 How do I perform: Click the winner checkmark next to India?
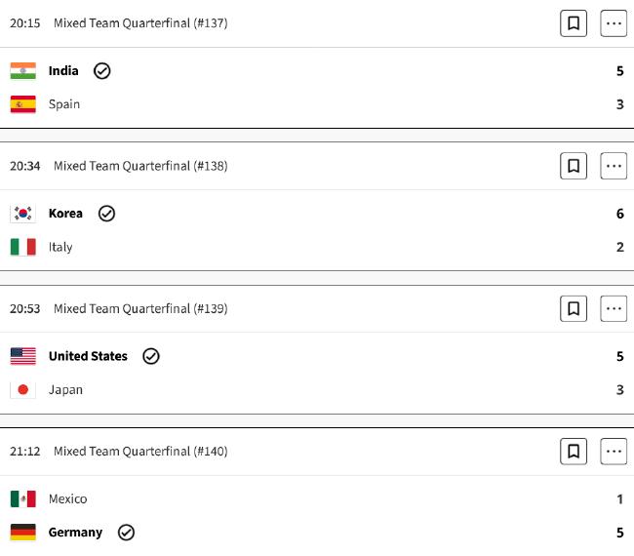101,71
